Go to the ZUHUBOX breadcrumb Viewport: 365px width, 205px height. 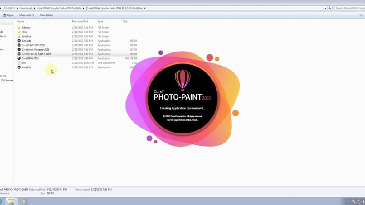(x=9, y=8)
